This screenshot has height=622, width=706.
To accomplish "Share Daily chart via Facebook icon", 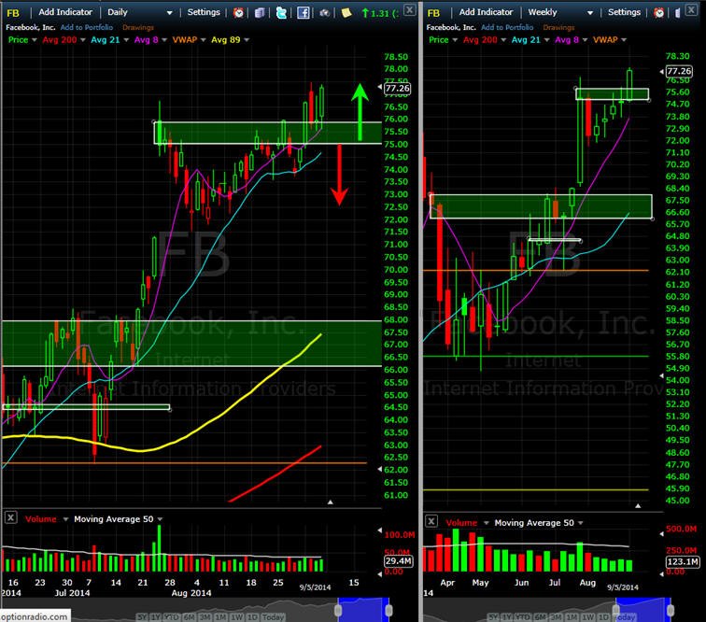I will (304, 13).
